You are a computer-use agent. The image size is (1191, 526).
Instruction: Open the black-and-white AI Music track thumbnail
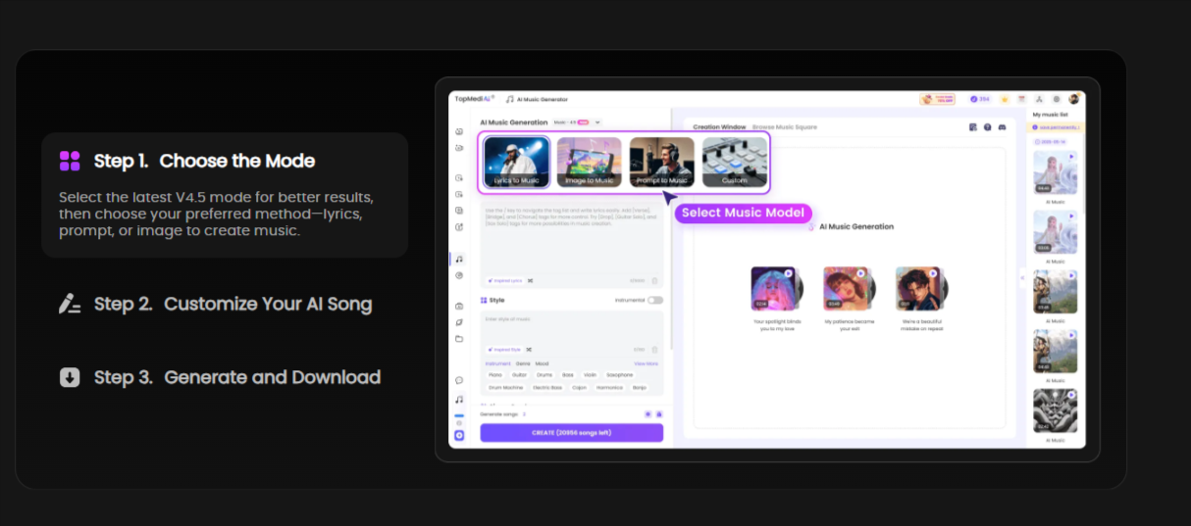(1056, 410)
